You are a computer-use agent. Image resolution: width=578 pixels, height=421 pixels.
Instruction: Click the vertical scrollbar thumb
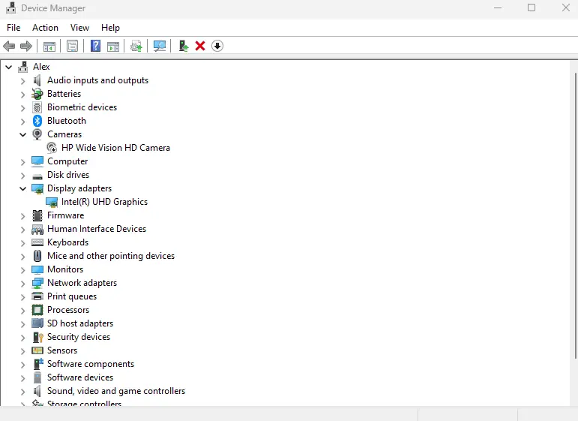(x=575, y=216)
